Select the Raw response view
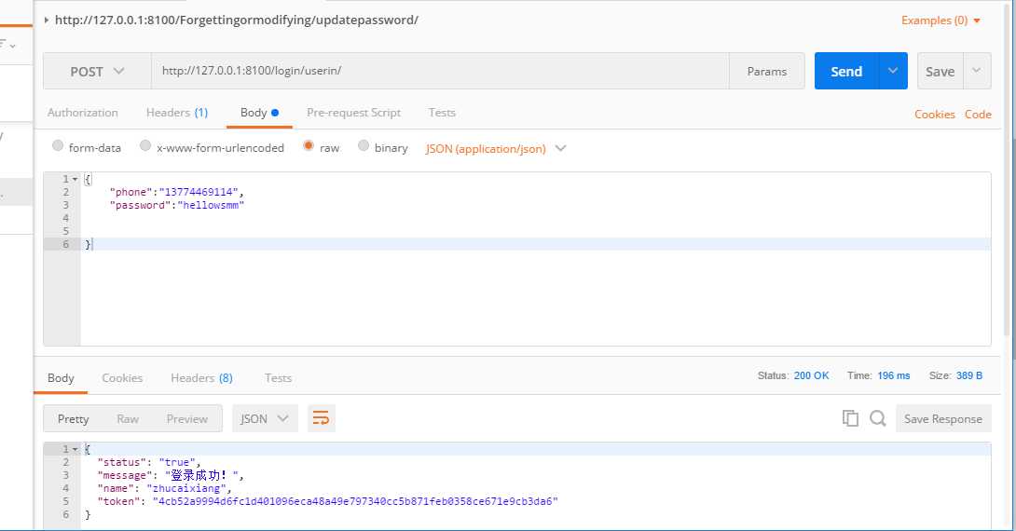 point(128,419)
